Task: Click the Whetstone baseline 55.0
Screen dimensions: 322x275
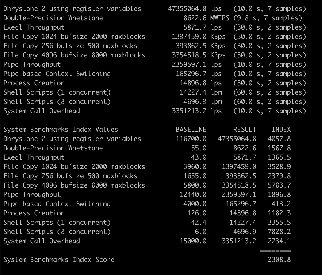Action: pos(199,148)
